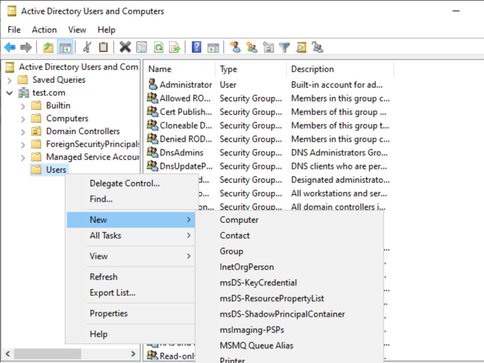Click the Administrator user icon
This screenshot has width=484, height=363.
point(152,84)
